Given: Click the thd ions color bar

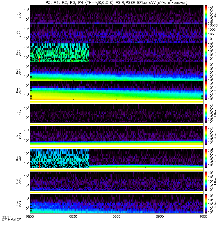Looking at the screenshot, I should (206, 181).
